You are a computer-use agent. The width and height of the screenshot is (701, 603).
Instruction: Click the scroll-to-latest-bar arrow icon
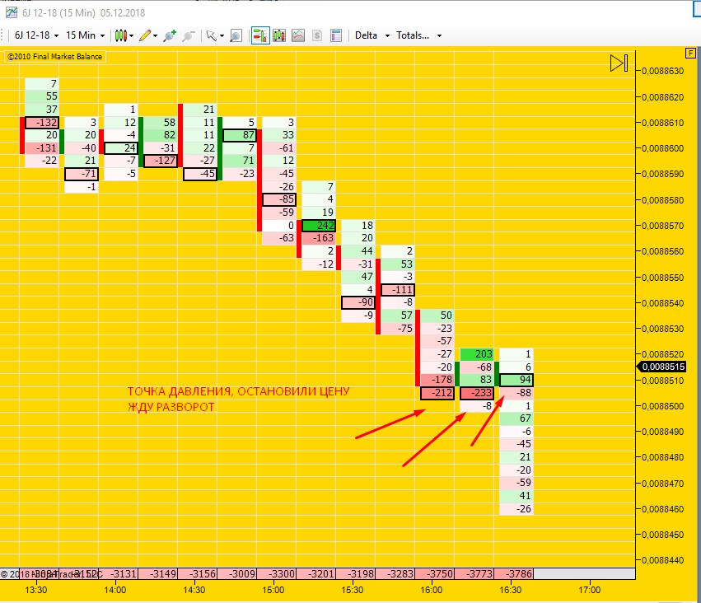point(619,63)
